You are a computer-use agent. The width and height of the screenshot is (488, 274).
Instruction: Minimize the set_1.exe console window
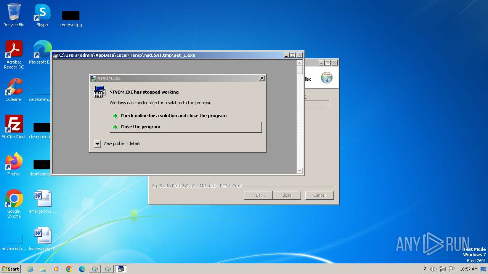(286, 55)
